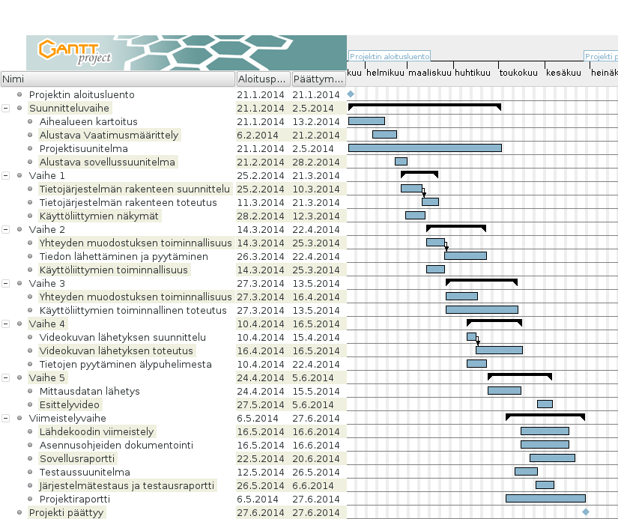Click the Päättym... end date column header
The width and height of the screenshot is (618, 519).
tap(318, 79)
